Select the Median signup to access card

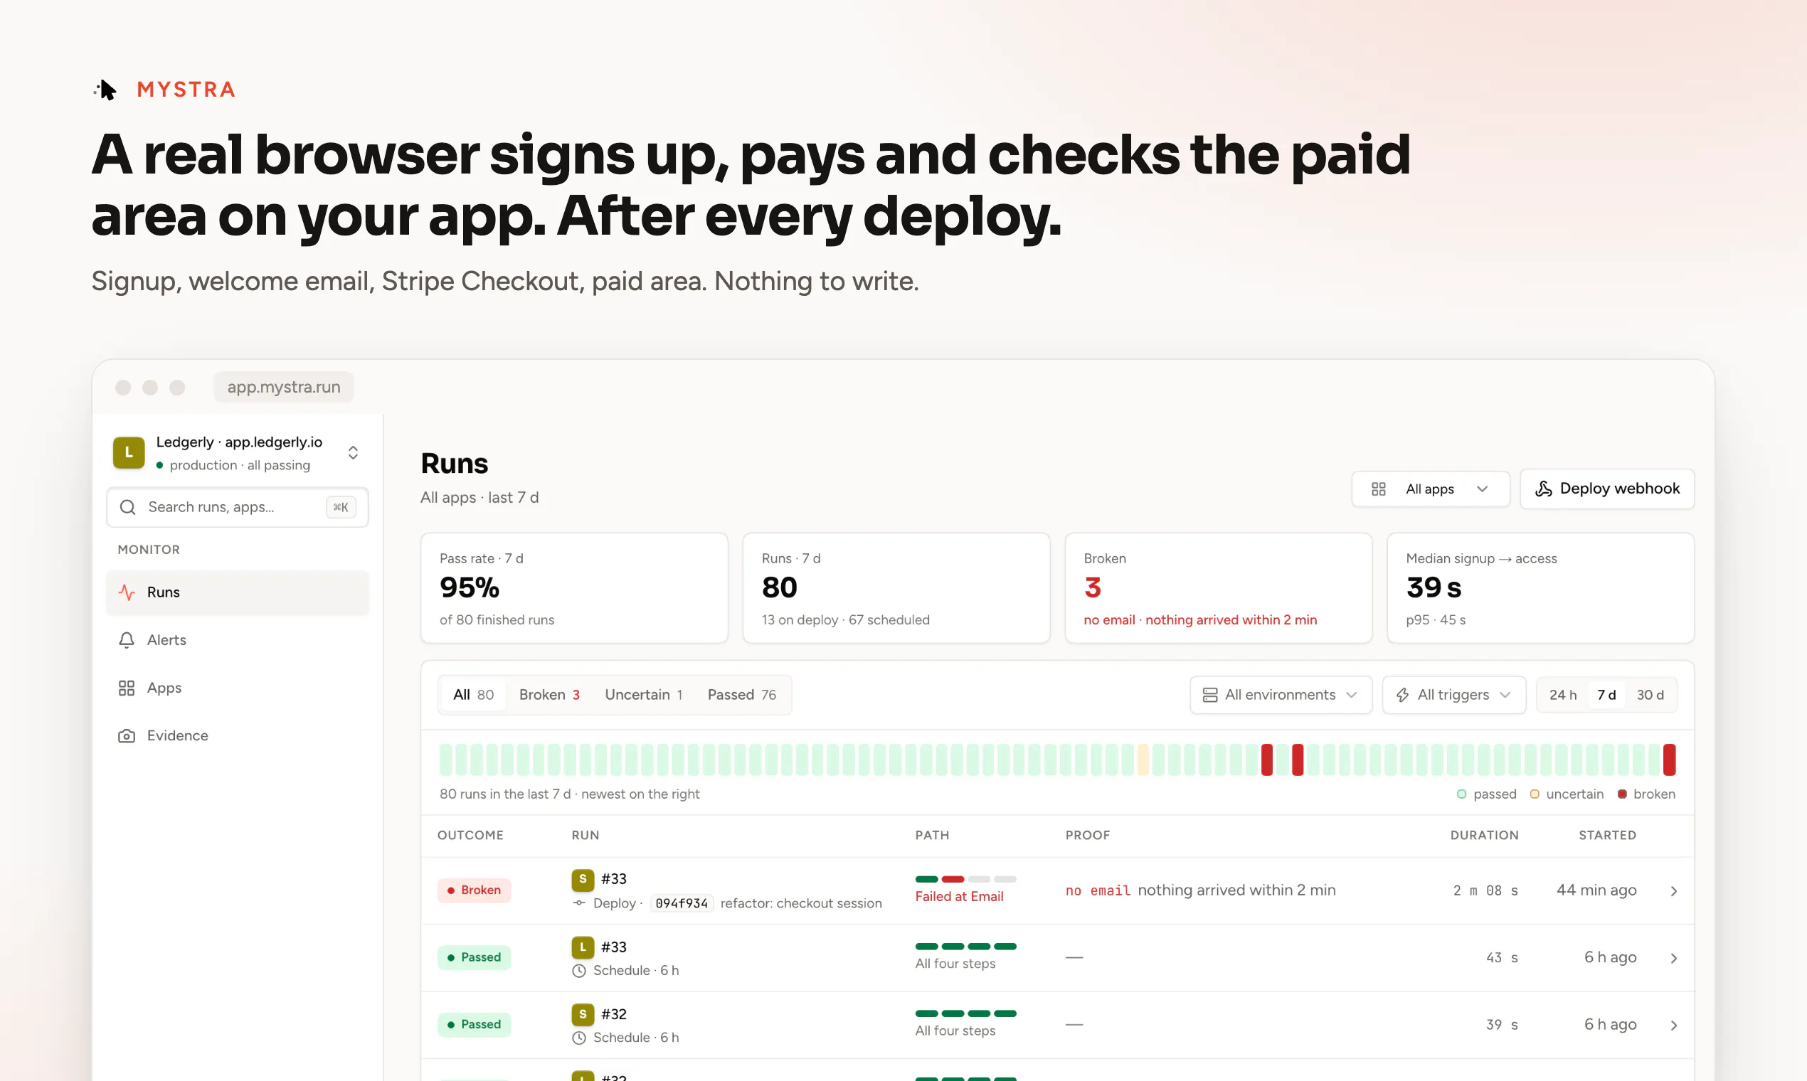(x=1540, y=588)
